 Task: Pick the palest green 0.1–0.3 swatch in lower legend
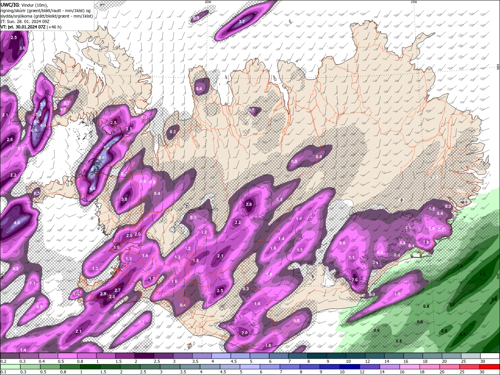point(9,367)
